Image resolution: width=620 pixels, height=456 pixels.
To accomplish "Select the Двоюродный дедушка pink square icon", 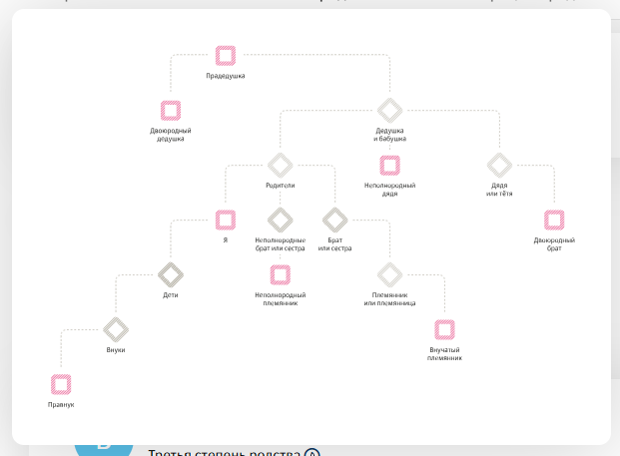I will (171, 110).
